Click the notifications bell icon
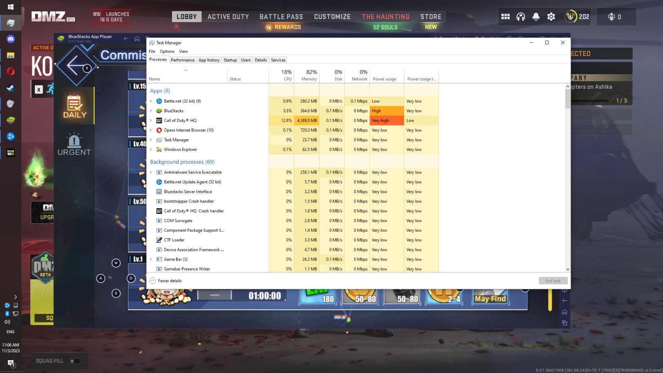The height and width of the screenshot is (373, 663). (536, 17)
